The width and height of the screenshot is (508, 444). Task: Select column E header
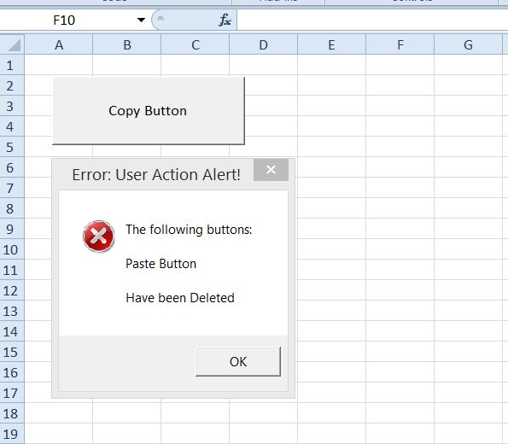[332, 44]
